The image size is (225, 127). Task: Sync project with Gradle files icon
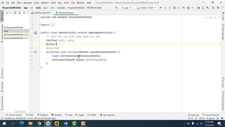[x=198, y=8]
